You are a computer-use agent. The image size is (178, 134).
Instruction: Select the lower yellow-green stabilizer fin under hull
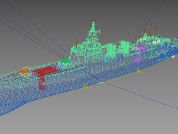pos(86,87)
